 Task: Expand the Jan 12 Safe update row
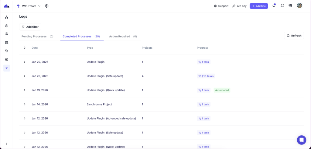coord(25,133)
